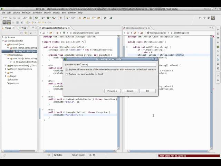Toggle Replace all occurrences checkbox
The height and width of the screenshot is (166, 221).
pos(67,70)
